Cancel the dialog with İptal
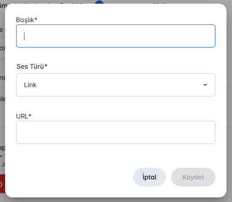The image size is (232, 202). point(149,177)
